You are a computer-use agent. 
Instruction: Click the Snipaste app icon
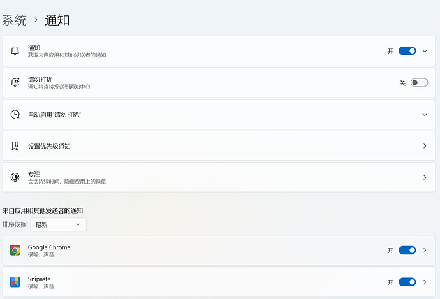pyautogui.click(x=15, y=282)
